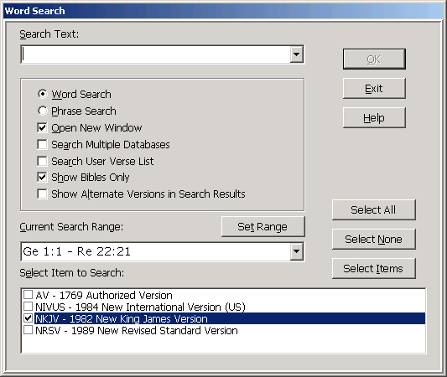Click the OK button
Screen dimensions: 447x377
pyautogui.click(x=374, y=59)
